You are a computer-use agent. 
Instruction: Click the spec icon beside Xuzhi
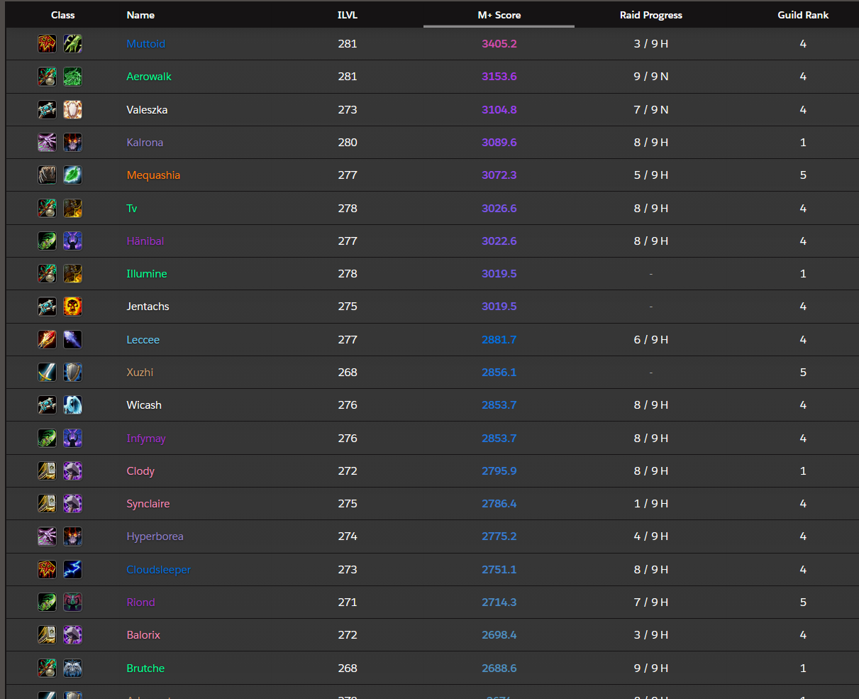pos(72,373)
